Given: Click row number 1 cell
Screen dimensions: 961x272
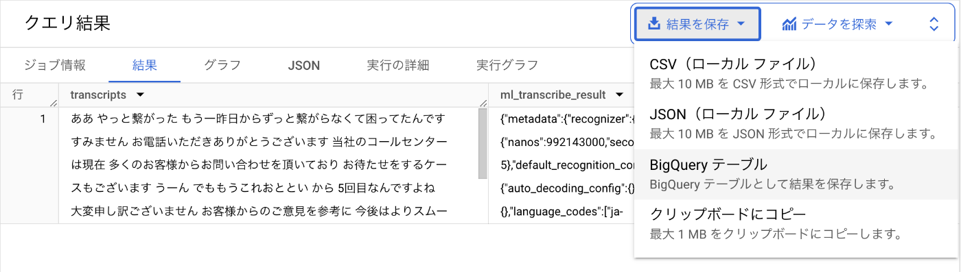Looking at the screenshot, I should 43,119.
